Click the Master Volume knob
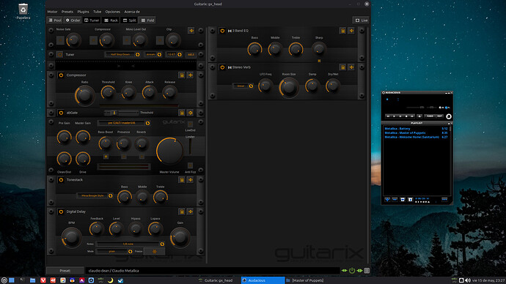The image size is (506, 284). [x=169, y=152]
